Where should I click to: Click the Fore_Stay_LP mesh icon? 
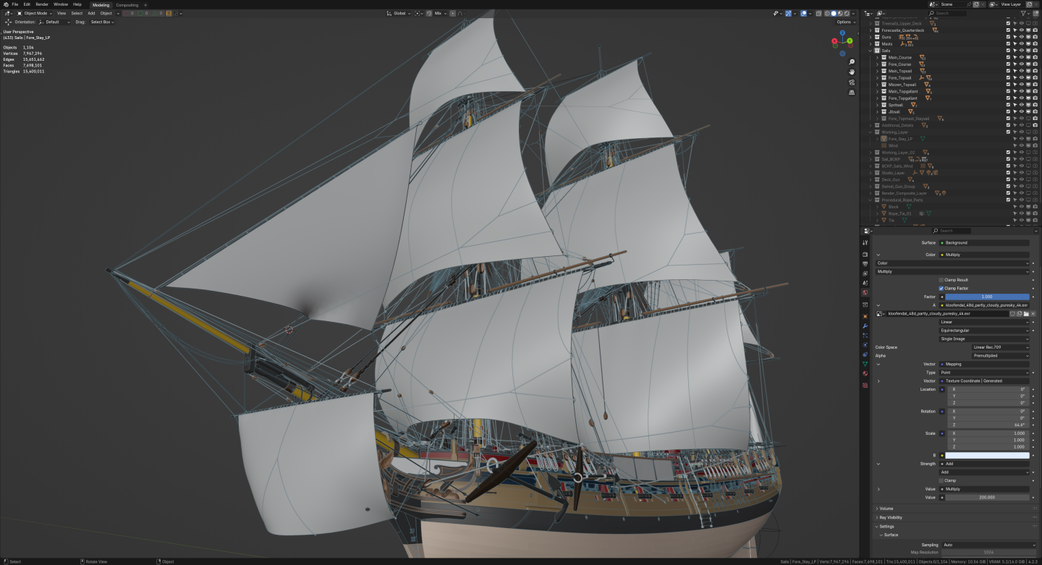[x=884, y=139]
